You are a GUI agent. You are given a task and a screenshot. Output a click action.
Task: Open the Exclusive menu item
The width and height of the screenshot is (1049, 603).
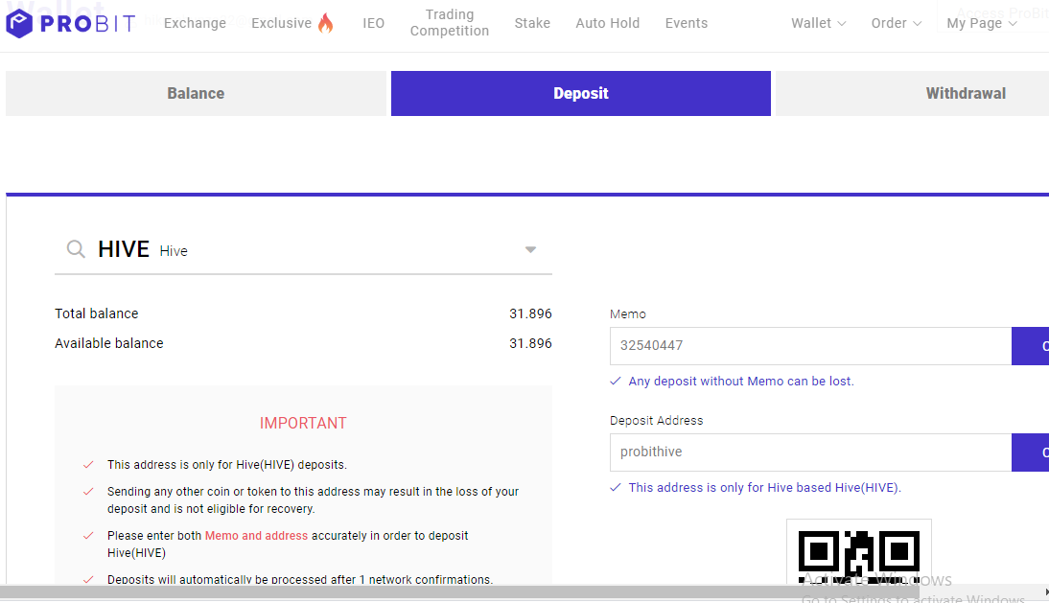(281, 23)
